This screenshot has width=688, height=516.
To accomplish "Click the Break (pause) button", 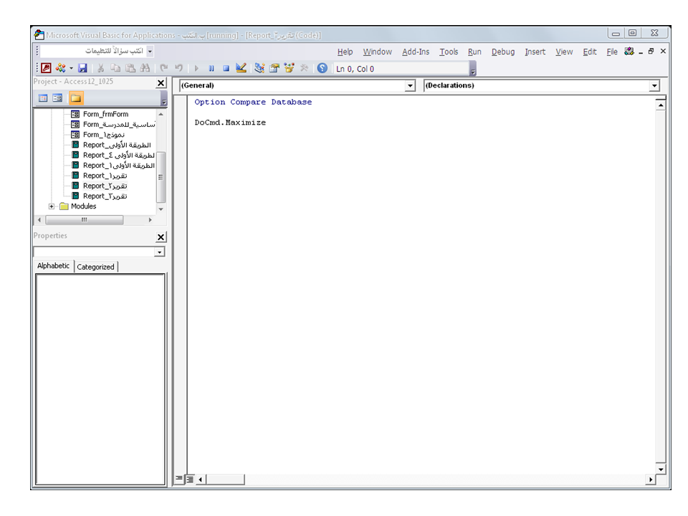I will pos(211,69).
